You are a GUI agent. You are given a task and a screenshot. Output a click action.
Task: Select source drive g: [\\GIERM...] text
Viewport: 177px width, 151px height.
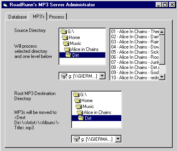pos(83,76)
